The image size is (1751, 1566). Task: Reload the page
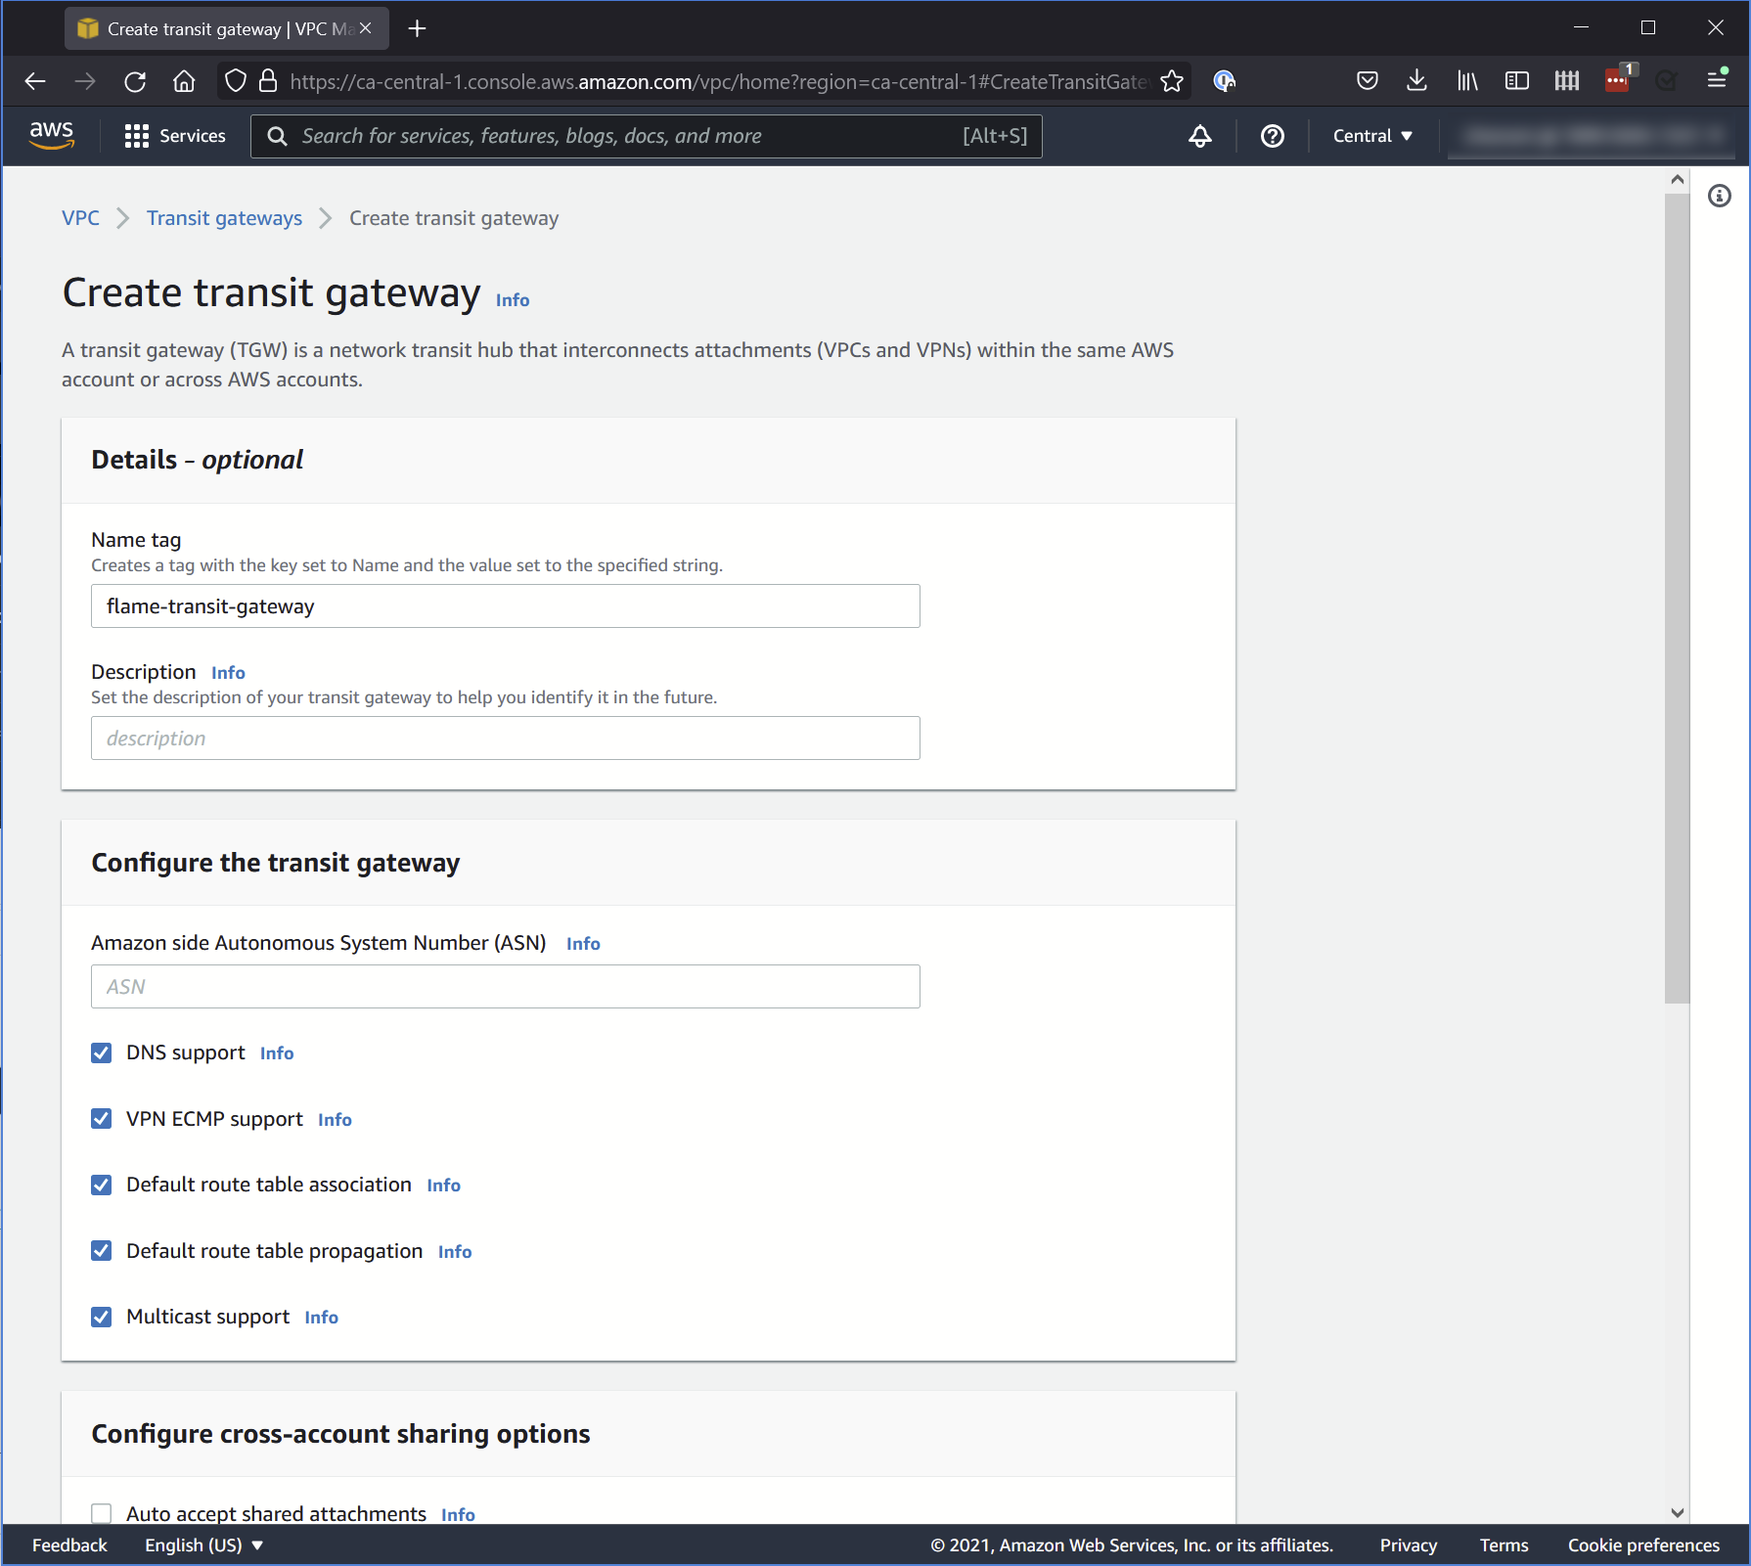135,81
